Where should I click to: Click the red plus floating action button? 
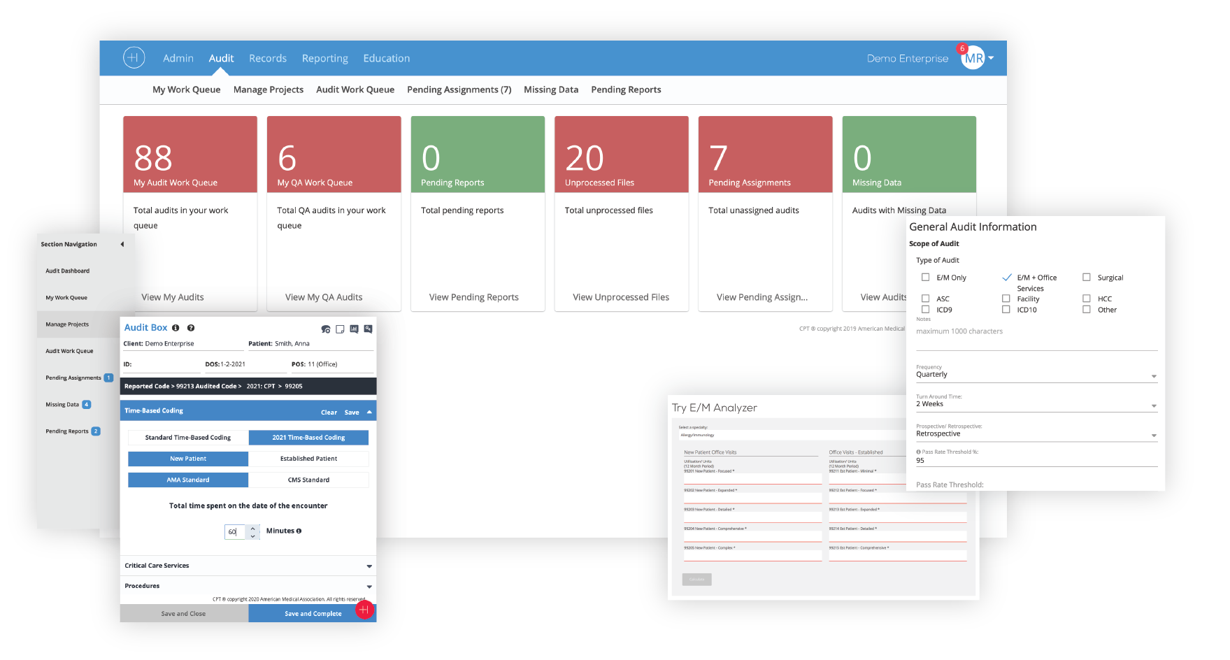click(364, 610)
